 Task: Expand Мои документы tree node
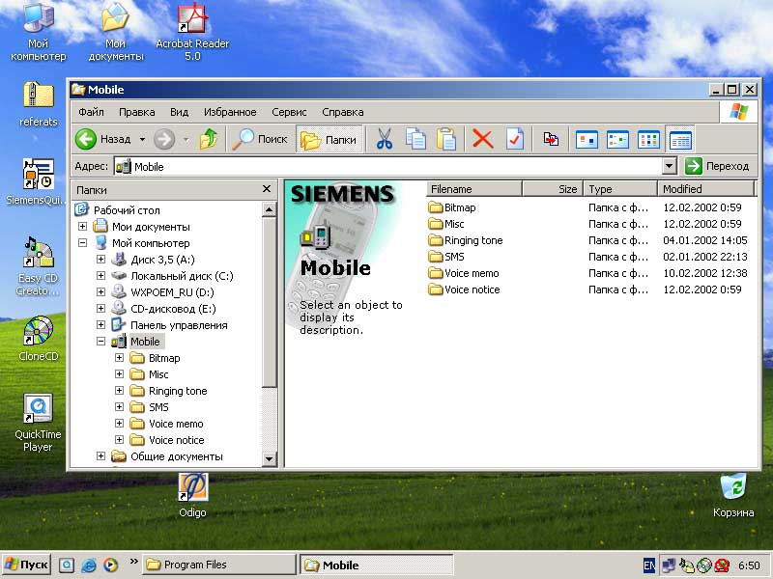tap(82, 227)
